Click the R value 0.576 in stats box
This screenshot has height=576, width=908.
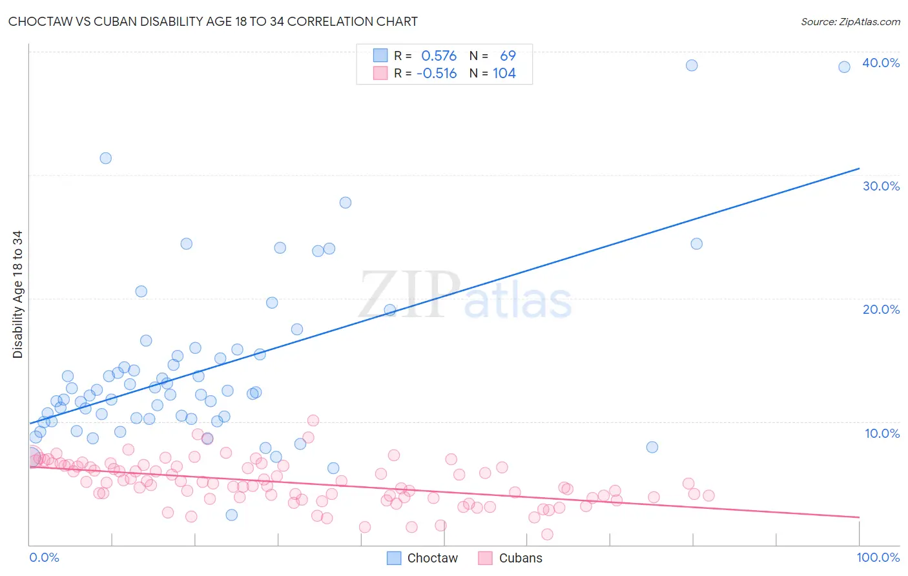pyautogui.click(x=439, y=56)
